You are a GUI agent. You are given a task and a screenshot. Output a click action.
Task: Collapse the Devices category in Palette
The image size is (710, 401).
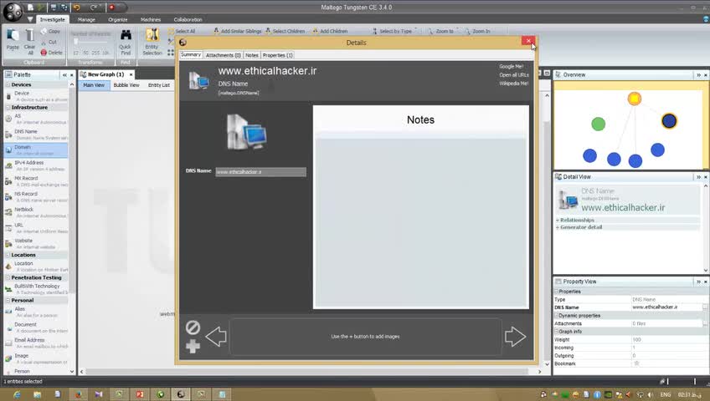click(x=8, y=84)
